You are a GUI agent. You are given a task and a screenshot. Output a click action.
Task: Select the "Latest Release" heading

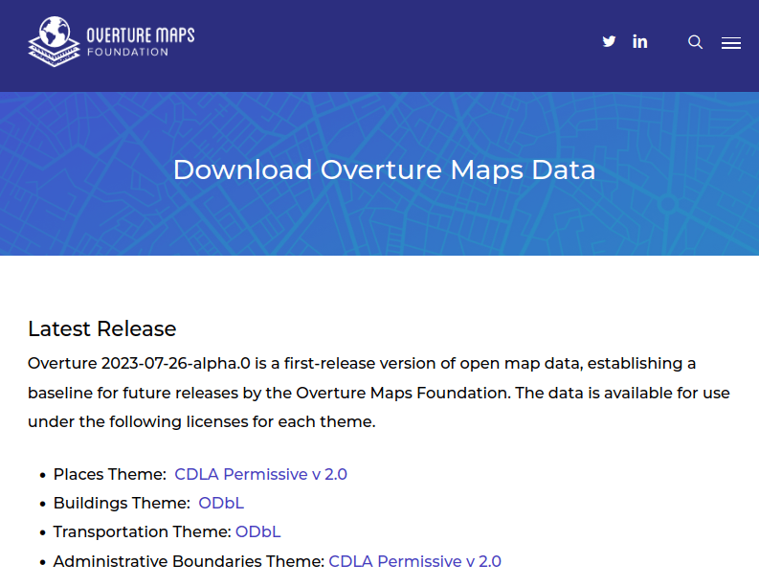pyautogui.click(x=102, y=328)
